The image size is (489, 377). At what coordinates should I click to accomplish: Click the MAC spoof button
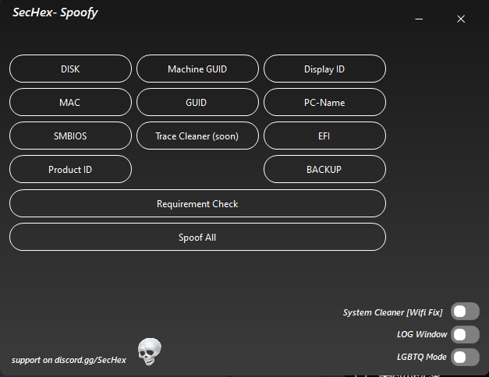click(x=70, y=103)
